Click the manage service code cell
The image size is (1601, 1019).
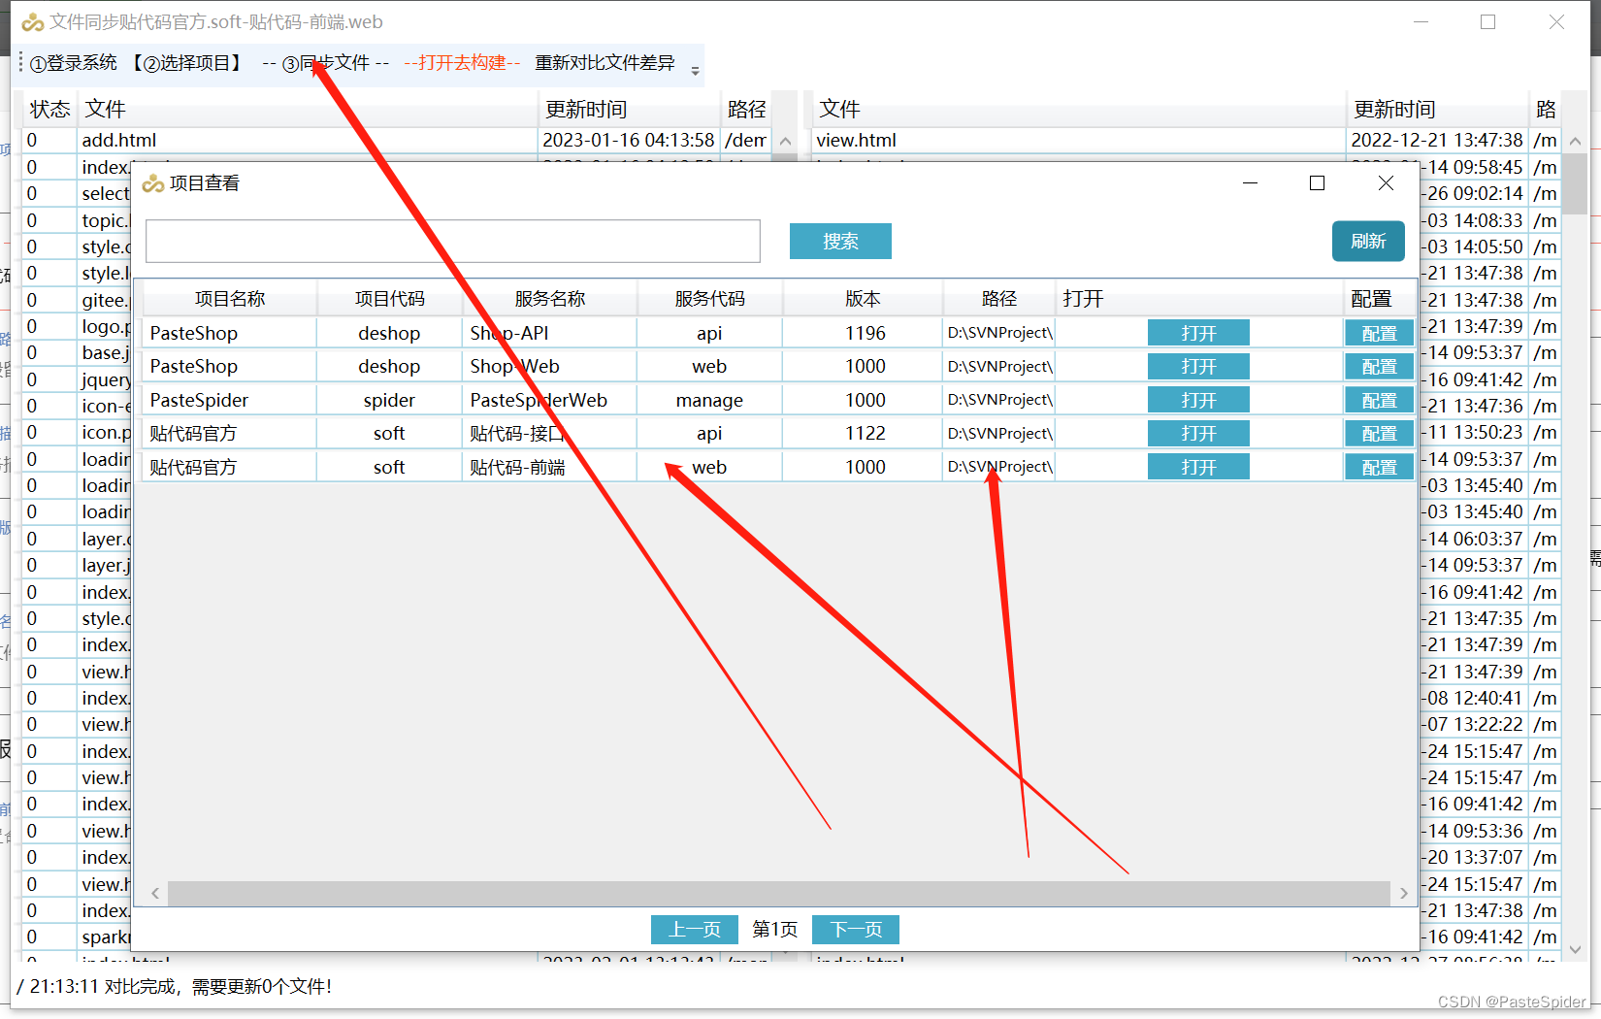tap(709, 401)
